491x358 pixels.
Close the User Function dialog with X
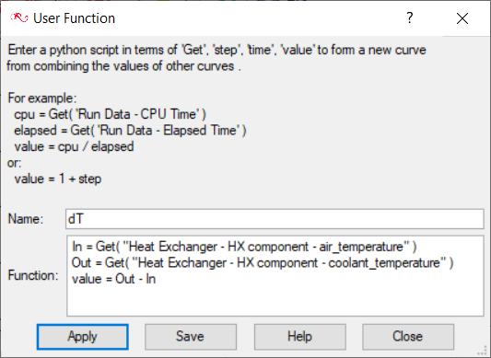462,18
